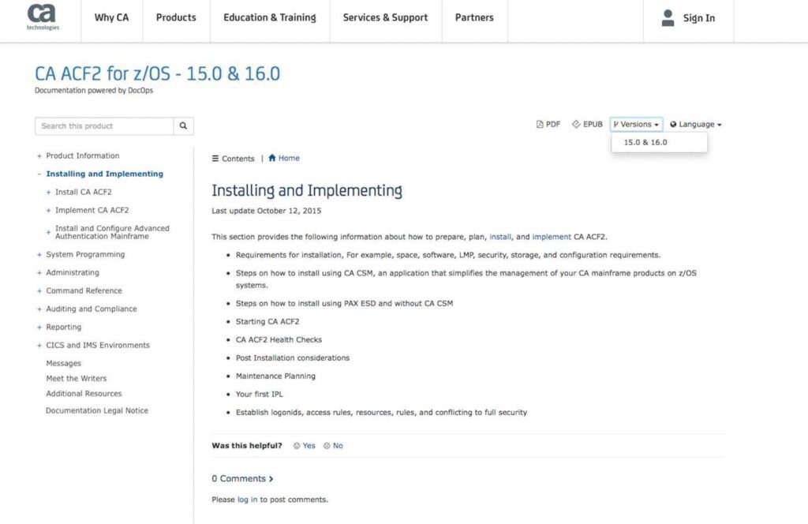Open the Messages sidebar link
Viewport: 808px width, 524px height.
tap(63, 364)
